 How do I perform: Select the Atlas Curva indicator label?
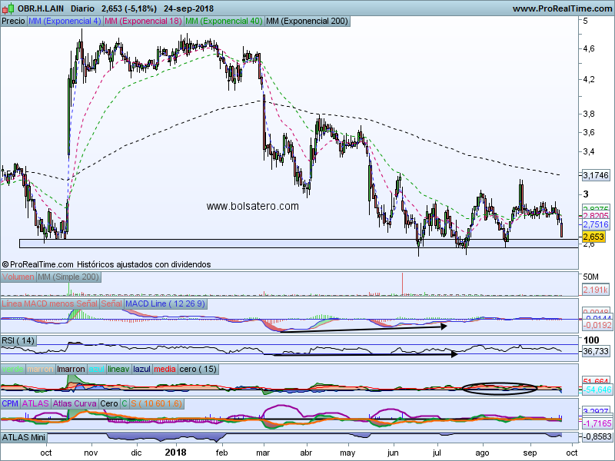[x=74, y=403]
